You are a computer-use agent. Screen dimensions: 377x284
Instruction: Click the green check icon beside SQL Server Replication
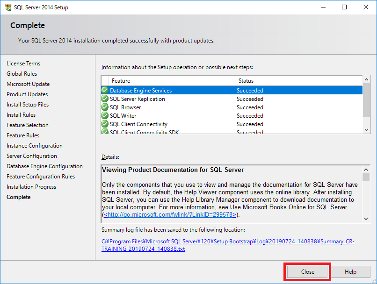pyautogui.click(x=105, y=99)
